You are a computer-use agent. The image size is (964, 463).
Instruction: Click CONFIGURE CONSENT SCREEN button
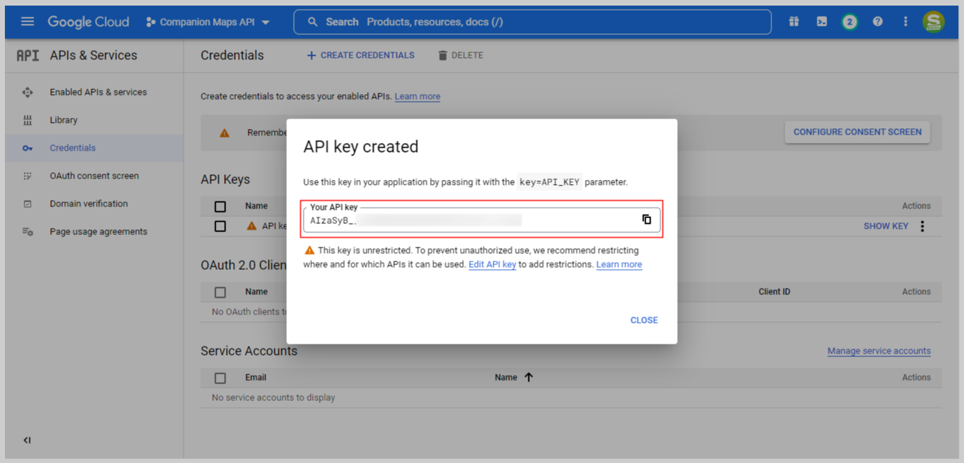click(857, 132)
